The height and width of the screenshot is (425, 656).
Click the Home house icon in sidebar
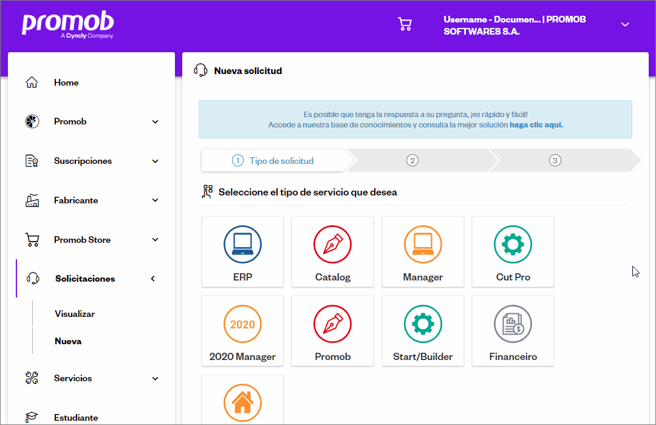coord(32,83)
